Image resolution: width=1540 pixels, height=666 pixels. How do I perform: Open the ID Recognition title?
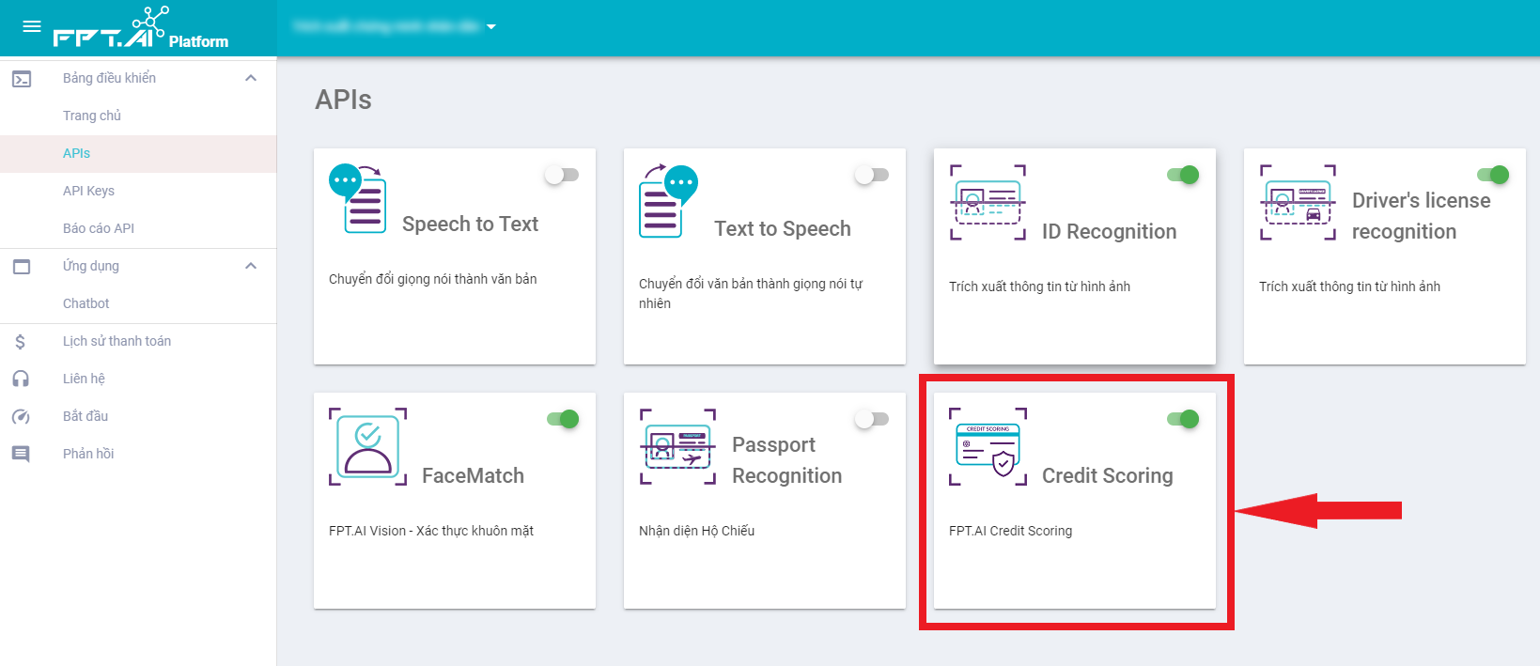(1109, 231)
